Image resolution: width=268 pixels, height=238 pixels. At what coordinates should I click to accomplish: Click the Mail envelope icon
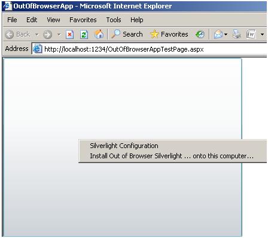pos(218,34)
